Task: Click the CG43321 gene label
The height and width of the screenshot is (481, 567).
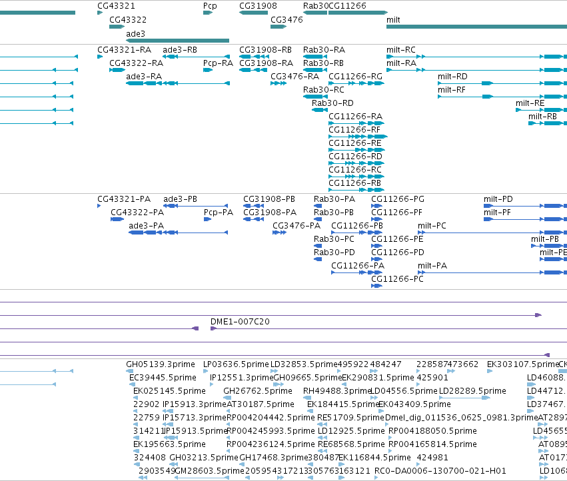Action: pyautogui.click(x=116, y=6)
